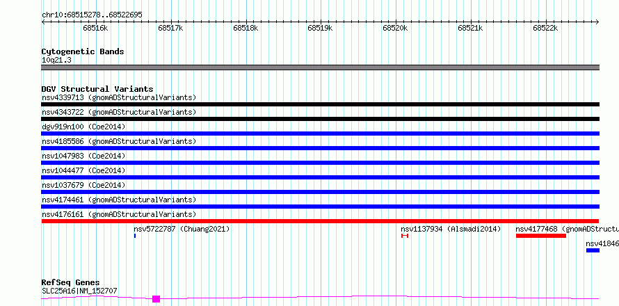619x306 pixels.
Task: Click the small red marker for nsv1137934
Action: (404, 236)
